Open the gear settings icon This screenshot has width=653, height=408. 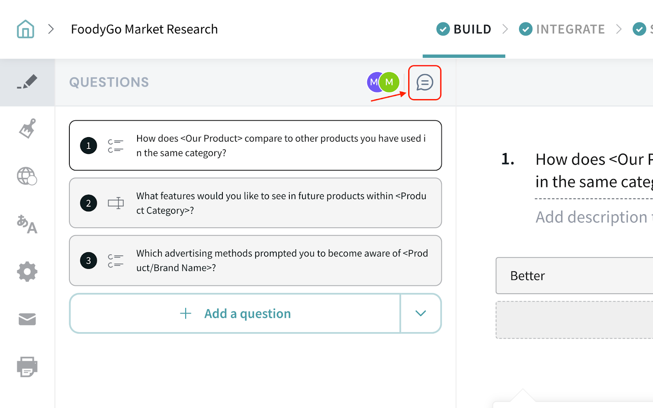coord(27,272)
